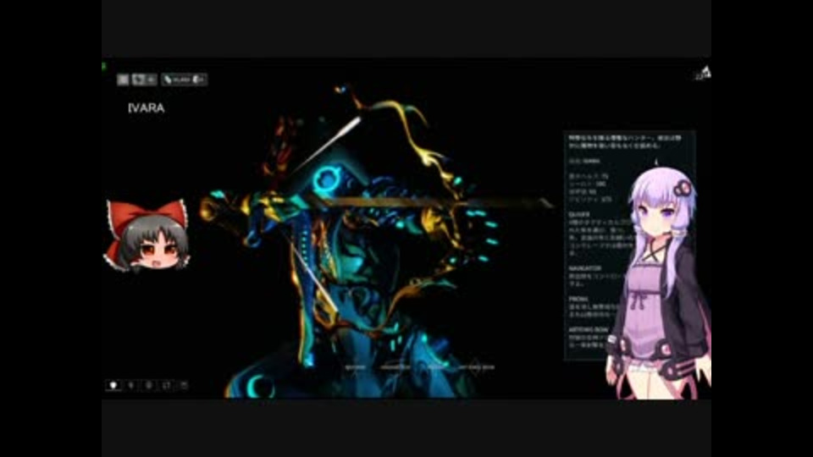Select the fourth bottom-left view icon
813x457 pixels.
(x=167, y=385)
